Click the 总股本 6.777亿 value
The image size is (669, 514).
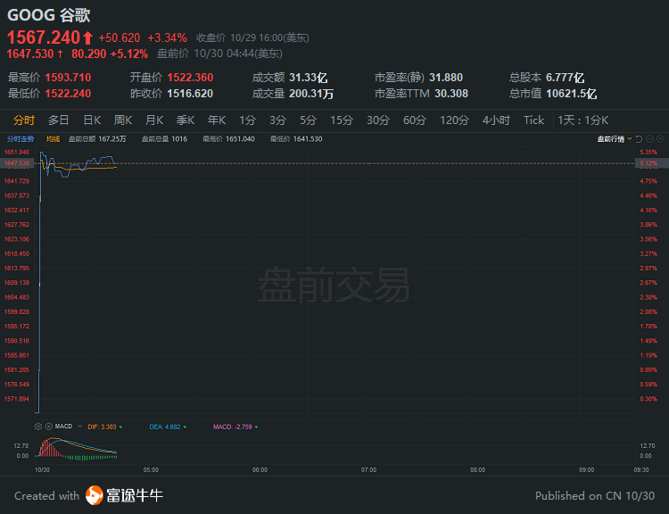[565, 78]
